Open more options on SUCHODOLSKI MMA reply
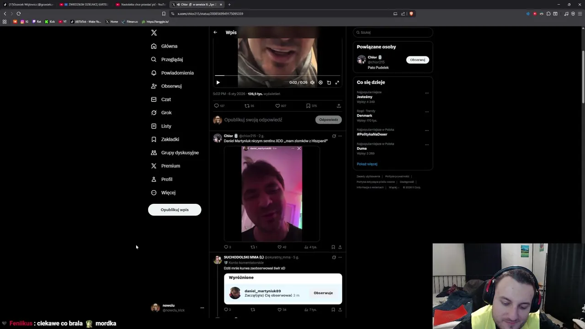Image resolution: width=585 pixels, height=329 pixels. click(x=340, y=257)
